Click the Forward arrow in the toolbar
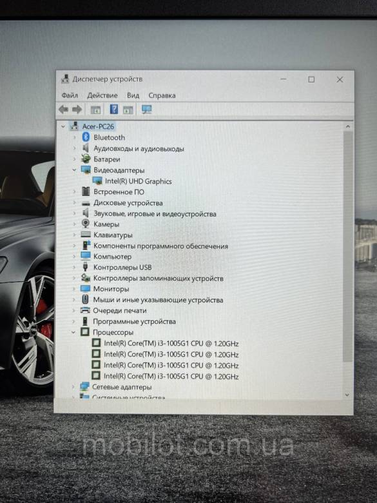 77,110
